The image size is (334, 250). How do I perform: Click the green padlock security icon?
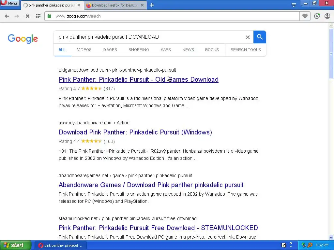[x=49, y=16]
